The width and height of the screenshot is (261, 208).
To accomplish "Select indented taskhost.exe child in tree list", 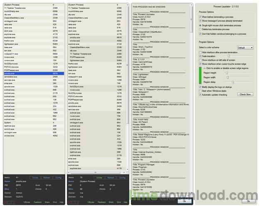I will click(x=97, y=152).
